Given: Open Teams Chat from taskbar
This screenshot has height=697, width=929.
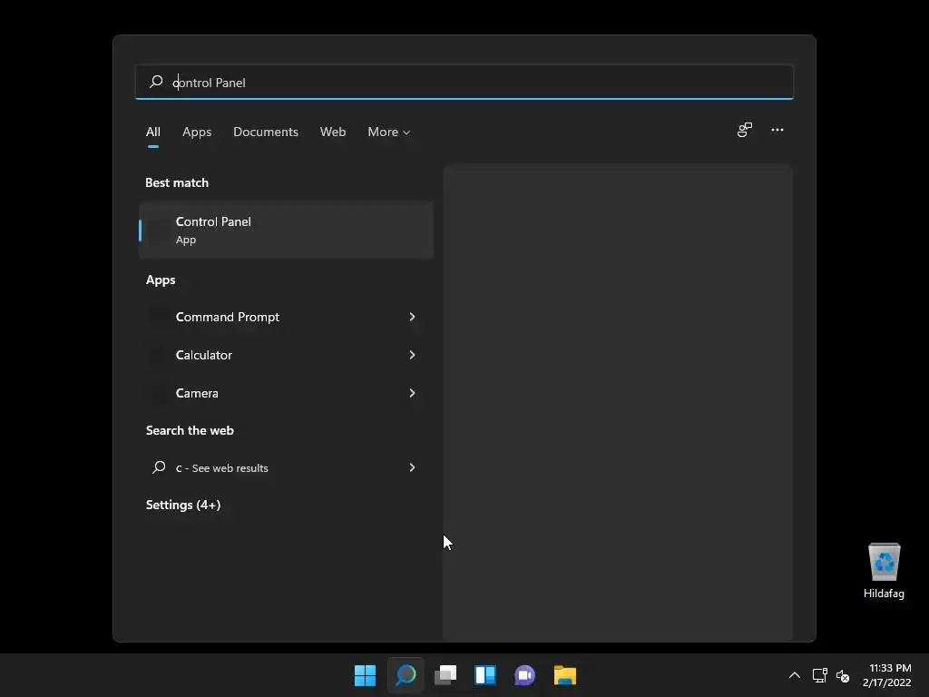Looking at the screenshot, I should [525, 675].
